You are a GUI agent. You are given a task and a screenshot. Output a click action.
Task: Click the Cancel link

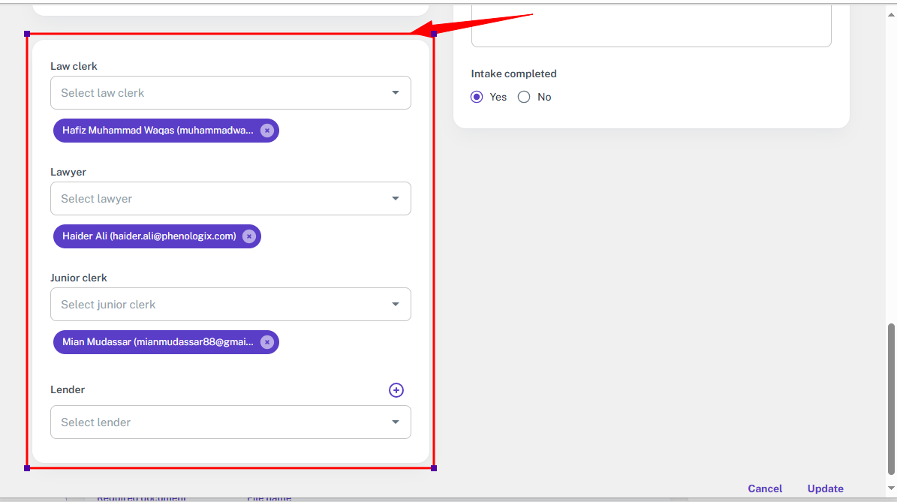(765, 488)
